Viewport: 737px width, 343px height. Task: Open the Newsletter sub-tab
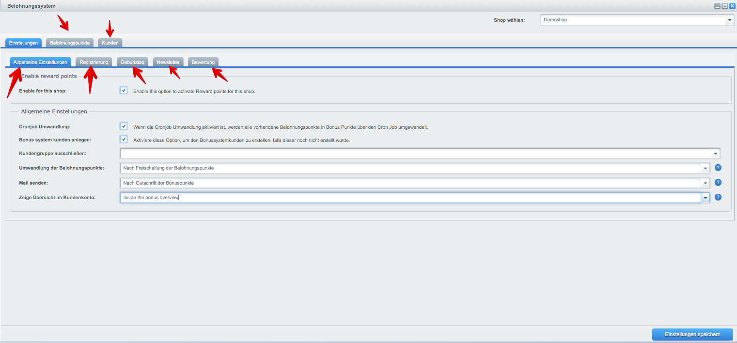[168, 62]
